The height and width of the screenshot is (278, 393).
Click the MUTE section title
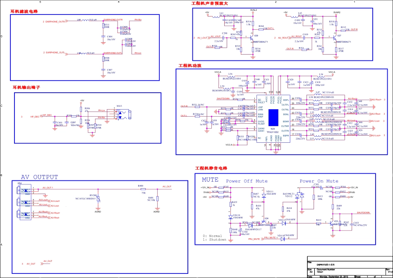pos(210,180)
